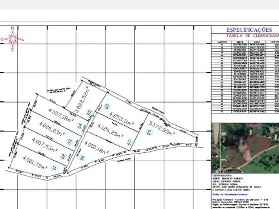Click the N letter atop the compass

tap(13, 28)
